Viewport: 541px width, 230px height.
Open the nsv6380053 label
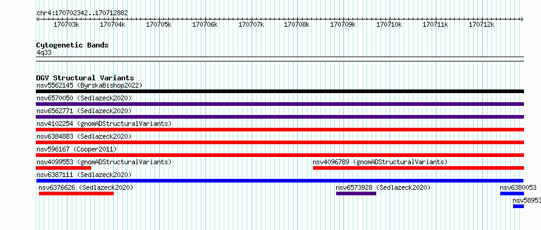click(x=519, y=187)
